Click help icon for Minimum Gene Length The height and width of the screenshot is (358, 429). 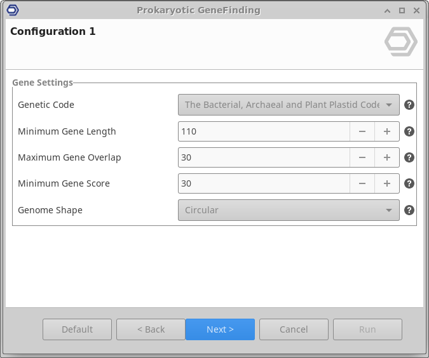[409, 131]
